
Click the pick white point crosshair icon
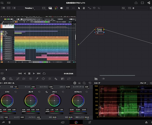47,92
